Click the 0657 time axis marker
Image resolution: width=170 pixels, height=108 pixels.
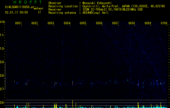[x=115, y=23]
